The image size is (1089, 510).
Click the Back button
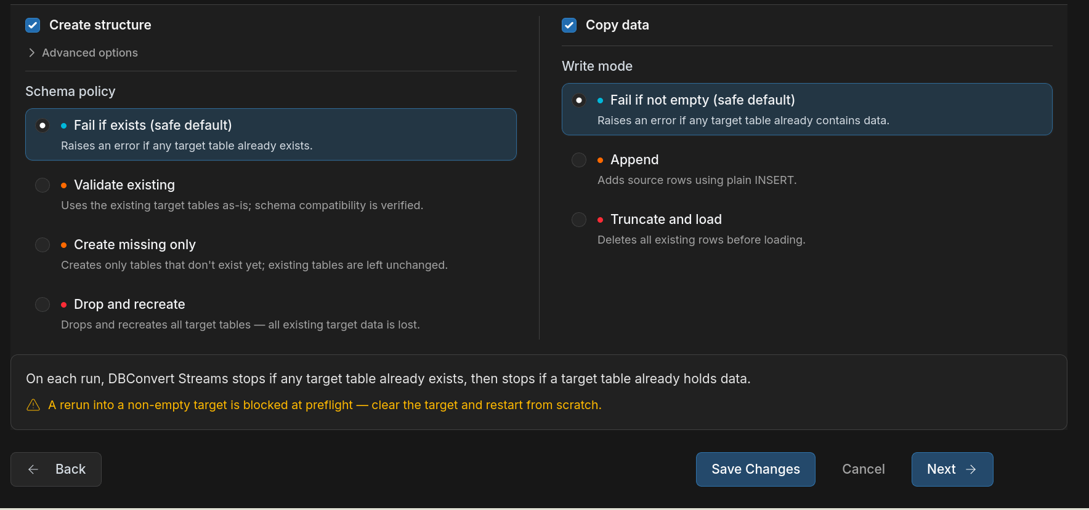tap(56, 469)
